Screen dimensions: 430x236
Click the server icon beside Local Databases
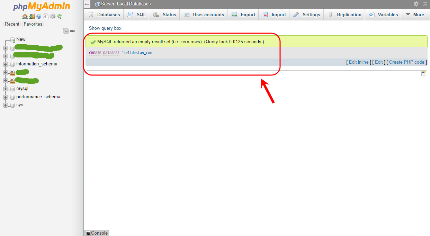(98, 4)
